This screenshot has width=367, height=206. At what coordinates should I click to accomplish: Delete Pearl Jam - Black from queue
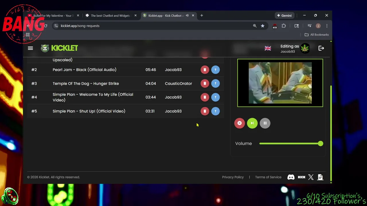(x=205, y=70)
